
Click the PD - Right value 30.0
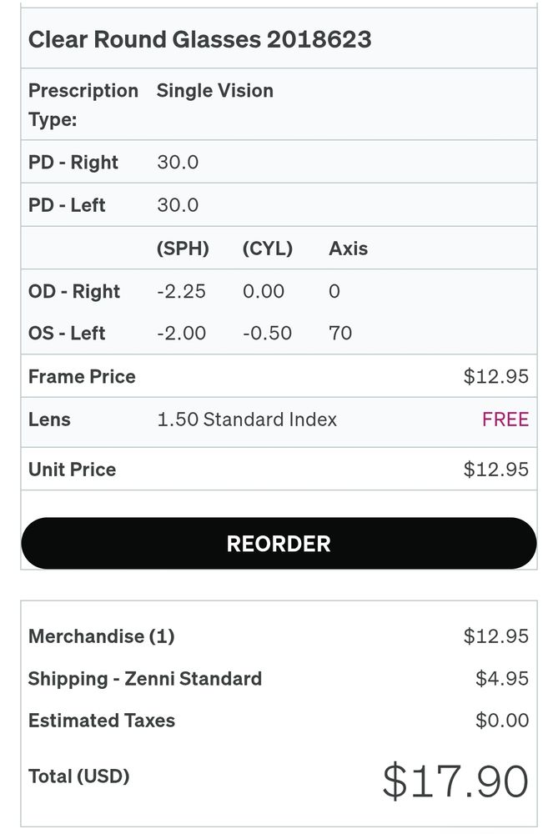click(178, 162)
